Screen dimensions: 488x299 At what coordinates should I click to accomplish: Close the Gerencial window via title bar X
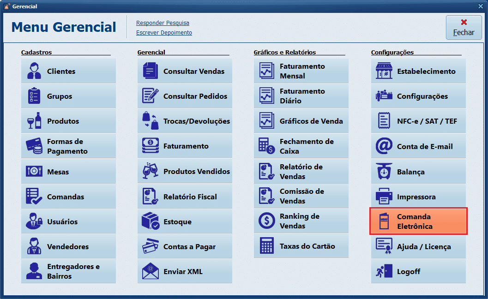481,6
